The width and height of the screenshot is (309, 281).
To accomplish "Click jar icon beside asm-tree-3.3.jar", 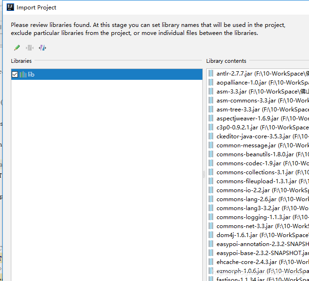I will 211,109.
